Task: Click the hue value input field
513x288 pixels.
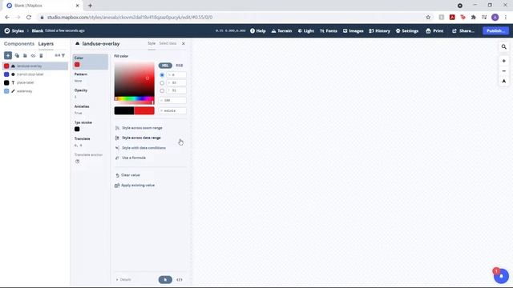Action: (176, 74)
